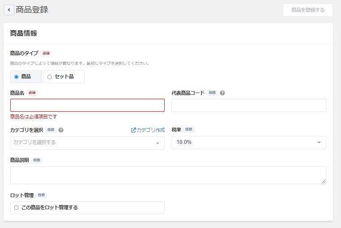Click into the 商品説明 text area
The image size is (341, 228).
(168, 175)
